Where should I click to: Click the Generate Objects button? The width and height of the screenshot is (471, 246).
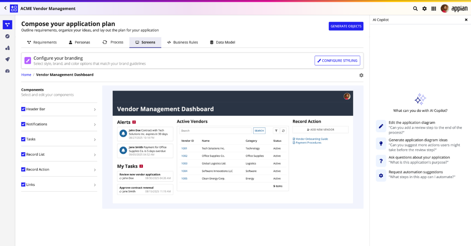[x=346, y=26]
